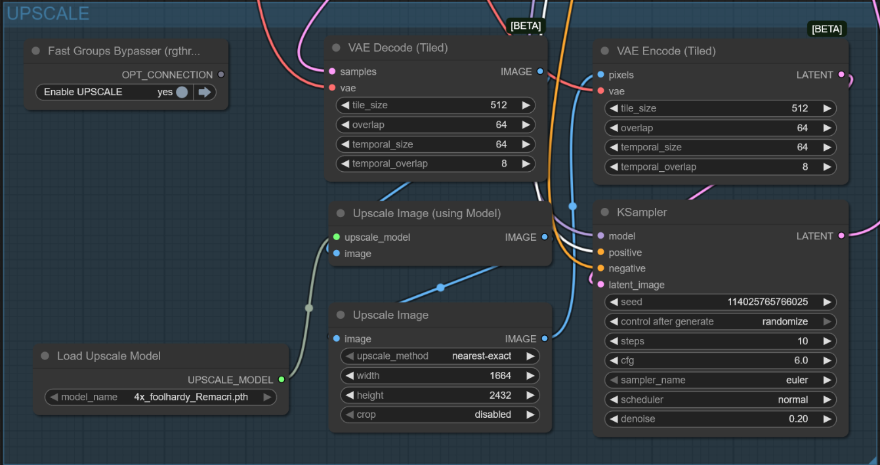The height and width of the screenshot is (465, 880).
Task: Collapse the Load Upscale Model node dot
Action: pyautogui.click(x=45, y=356)
